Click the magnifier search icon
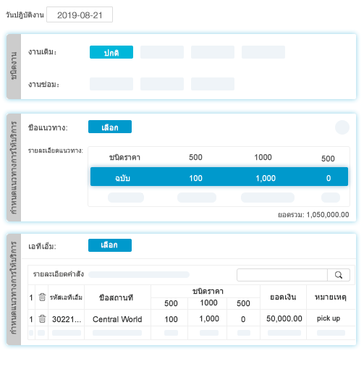This screenshot has width=364, height=377. pyautogui.click(x=339, y=275)
